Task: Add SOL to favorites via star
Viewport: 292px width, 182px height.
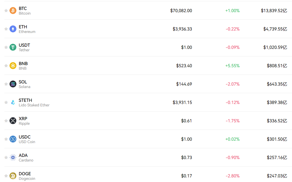Action: coord(6,84)
